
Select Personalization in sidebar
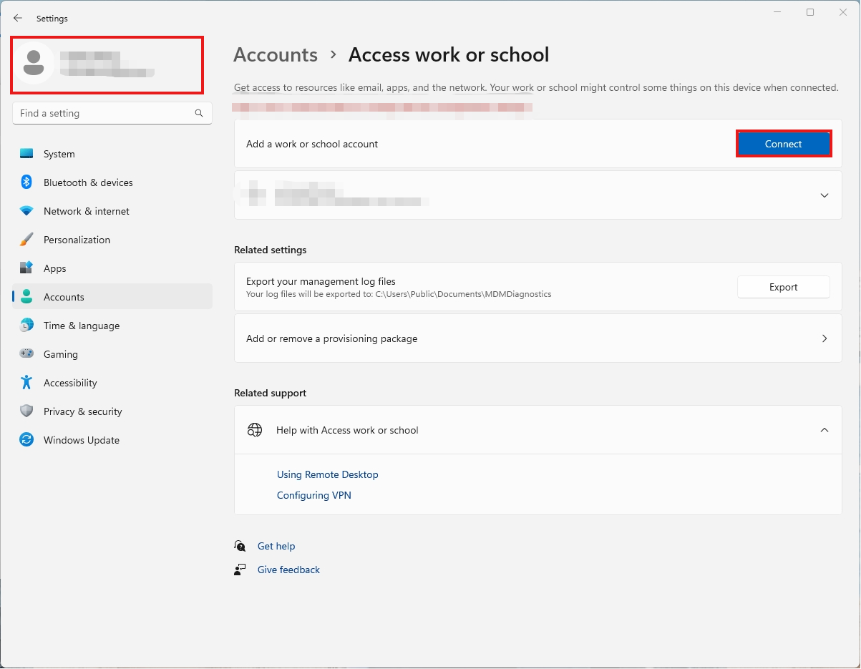(x=112, y=240)
